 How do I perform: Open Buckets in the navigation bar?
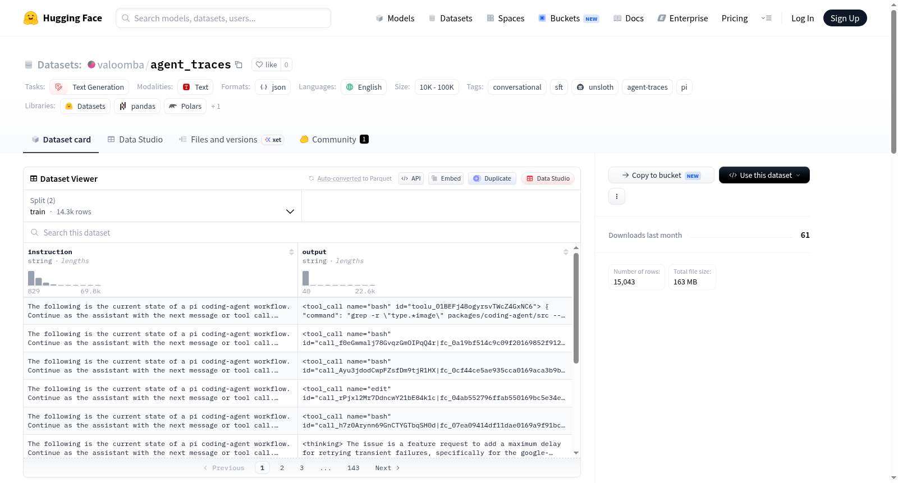[x=569, y=18]
